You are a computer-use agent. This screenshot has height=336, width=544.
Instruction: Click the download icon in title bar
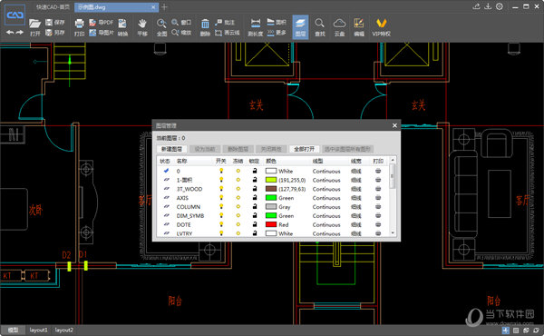488,6
